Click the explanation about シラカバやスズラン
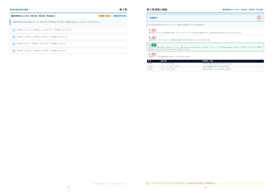This screenshot has height=193, width=274. point(180,40)
